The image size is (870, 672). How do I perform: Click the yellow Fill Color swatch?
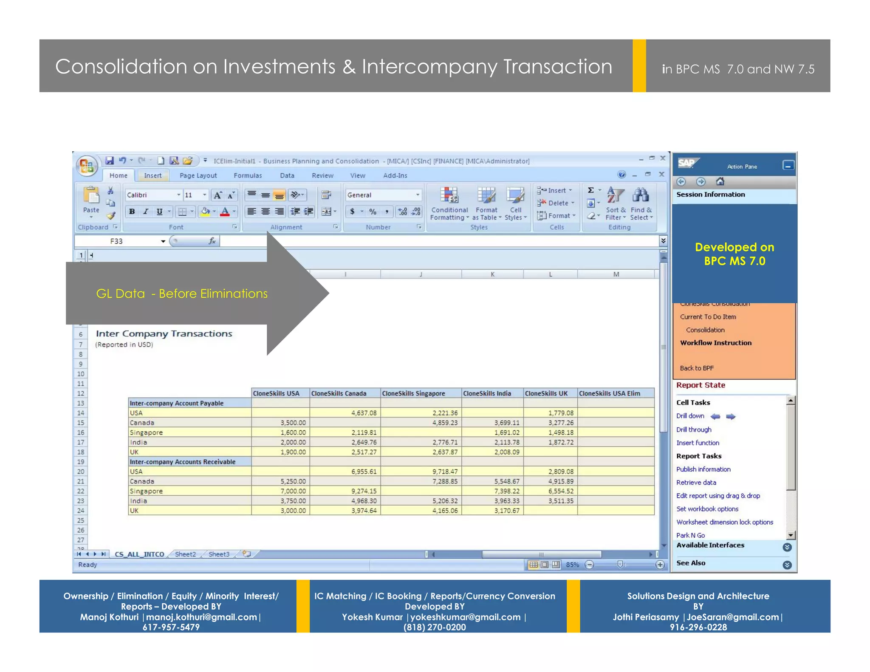(205, 212)
